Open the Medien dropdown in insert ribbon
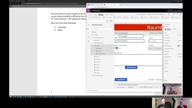This screenshot has width=192, height=108. (x=145, y=17)
